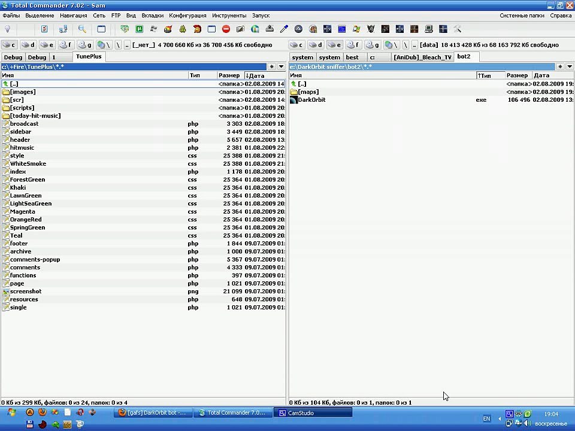Select the eyedropper color picker icon

(284, 29)
